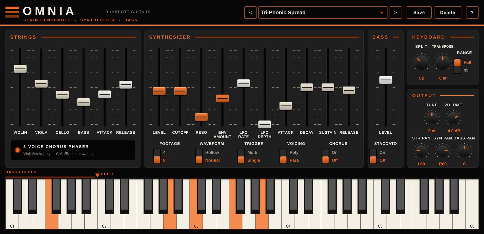Image resolution: width=484 pixels, height=234 pixels.
Task: Click the Viola fader handle
Action: [41, 84]
